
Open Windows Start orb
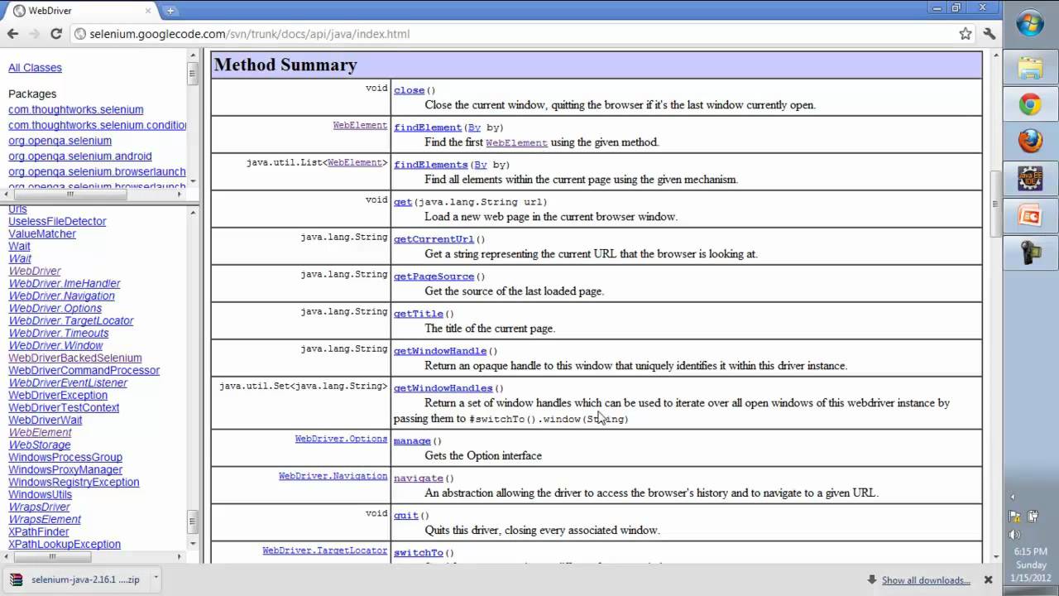click(x=1030, y=24)
